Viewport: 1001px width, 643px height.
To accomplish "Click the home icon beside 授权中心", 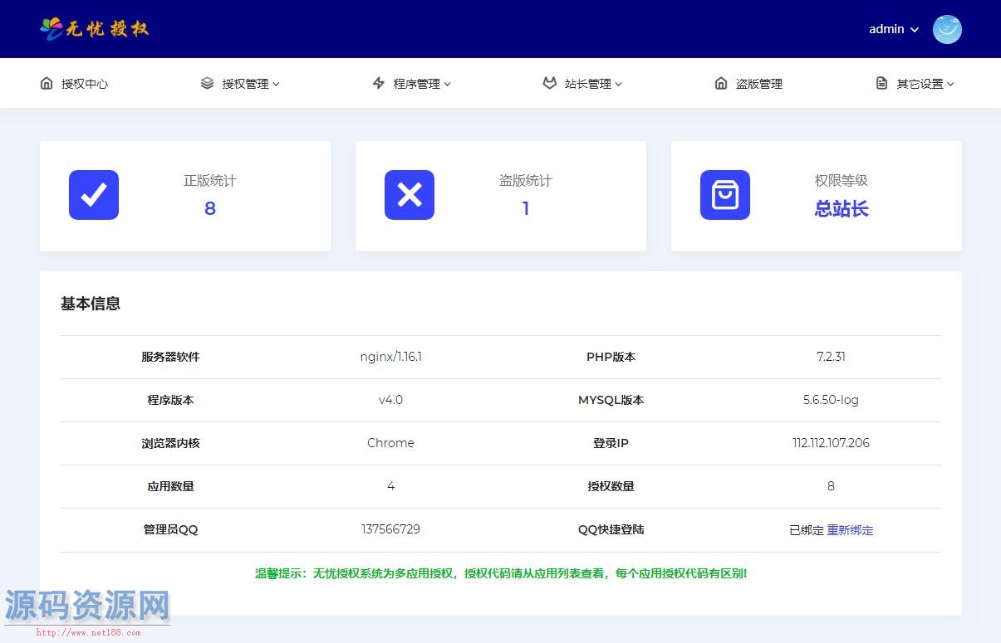I will click(47, 83).
